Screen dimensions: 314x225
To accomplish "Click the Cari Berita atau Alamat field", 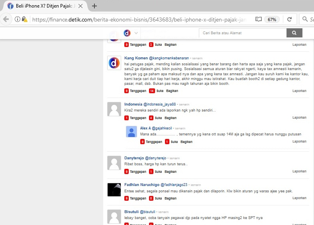I will tap(242, 33).
